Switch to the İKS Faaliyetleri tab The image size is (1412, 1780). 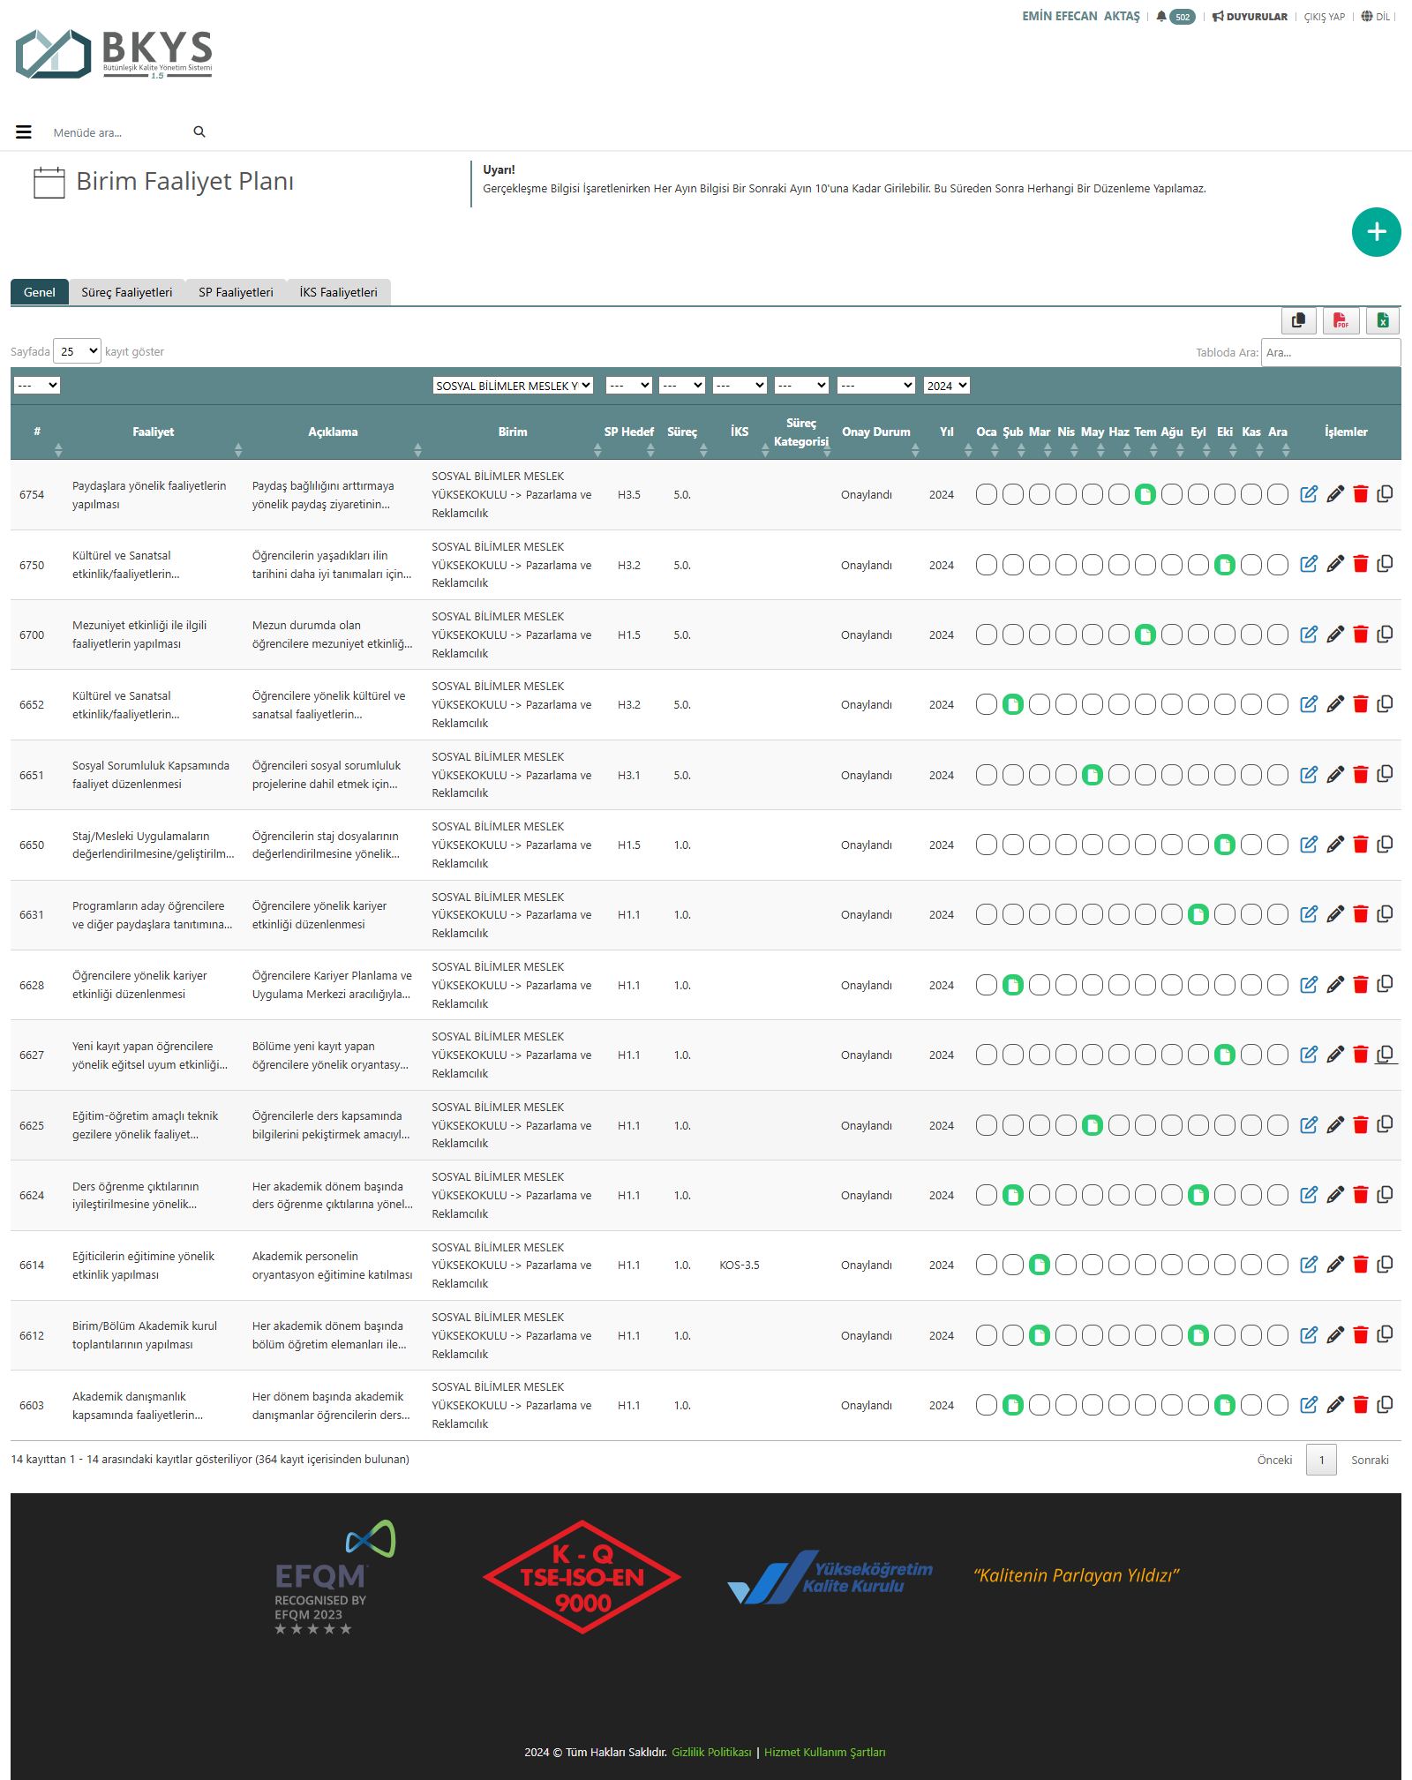pyautogui.click(x=338, y=292)
